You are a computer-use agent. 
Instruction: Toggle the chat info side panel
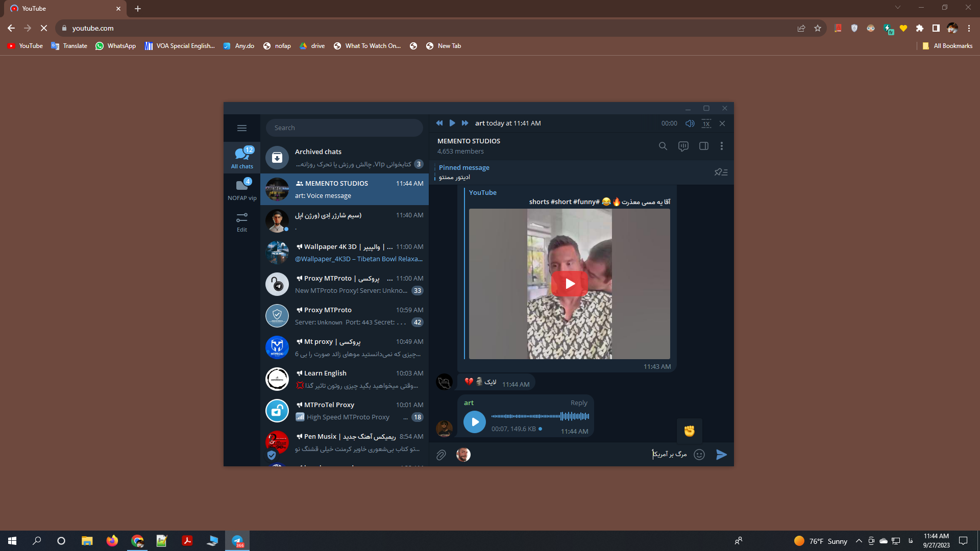click(x=703, y=146)
